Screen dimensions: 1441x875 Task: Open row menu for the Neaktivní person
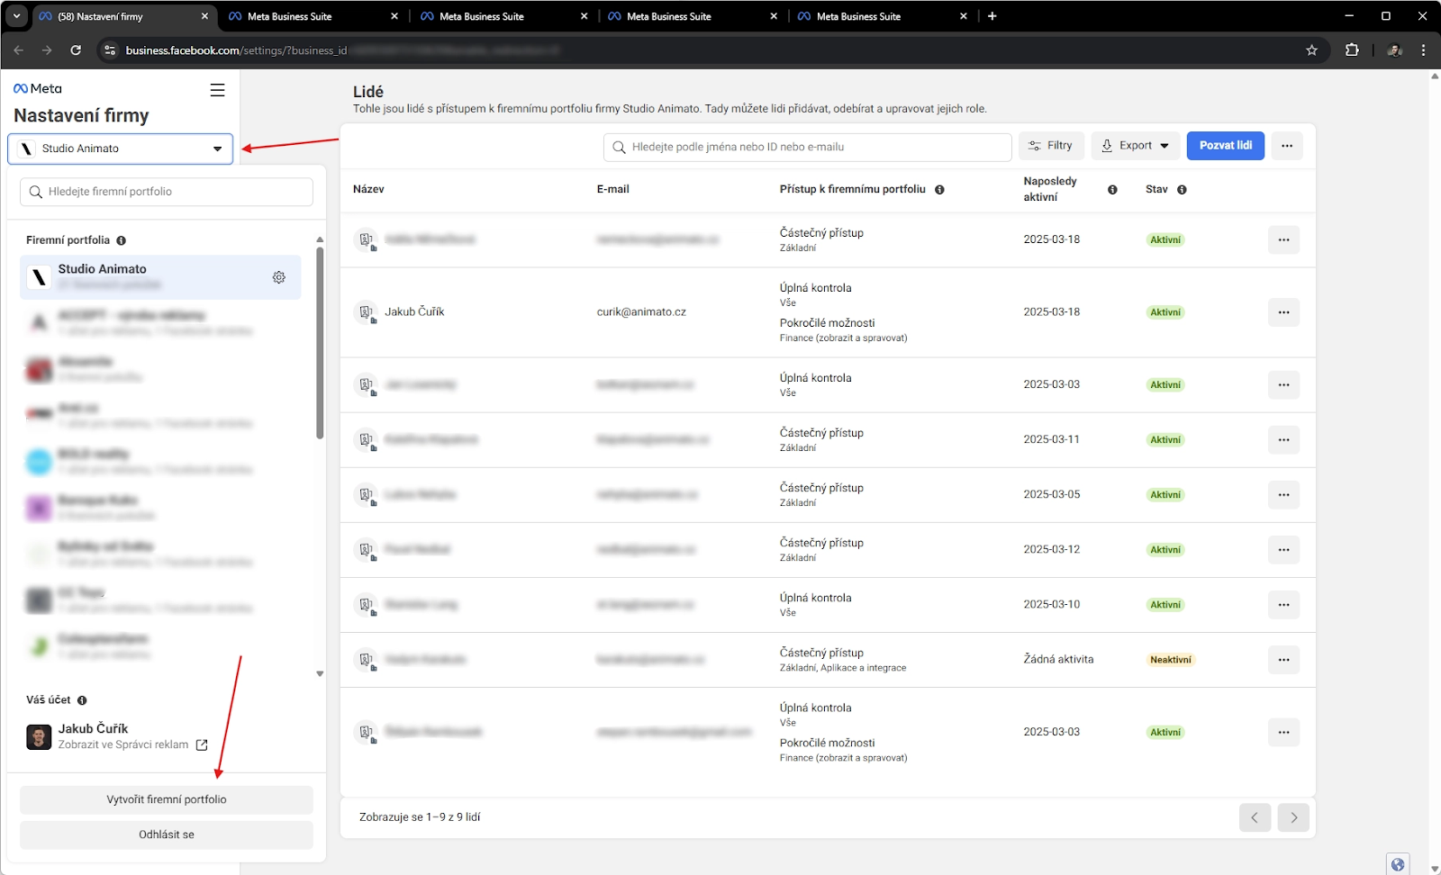click(x=1283, y=660)
